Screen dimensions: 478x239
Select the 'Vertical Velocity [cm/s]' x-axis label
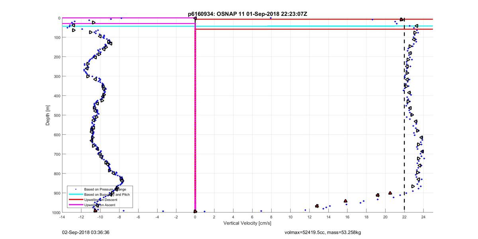tap(247, 224)
